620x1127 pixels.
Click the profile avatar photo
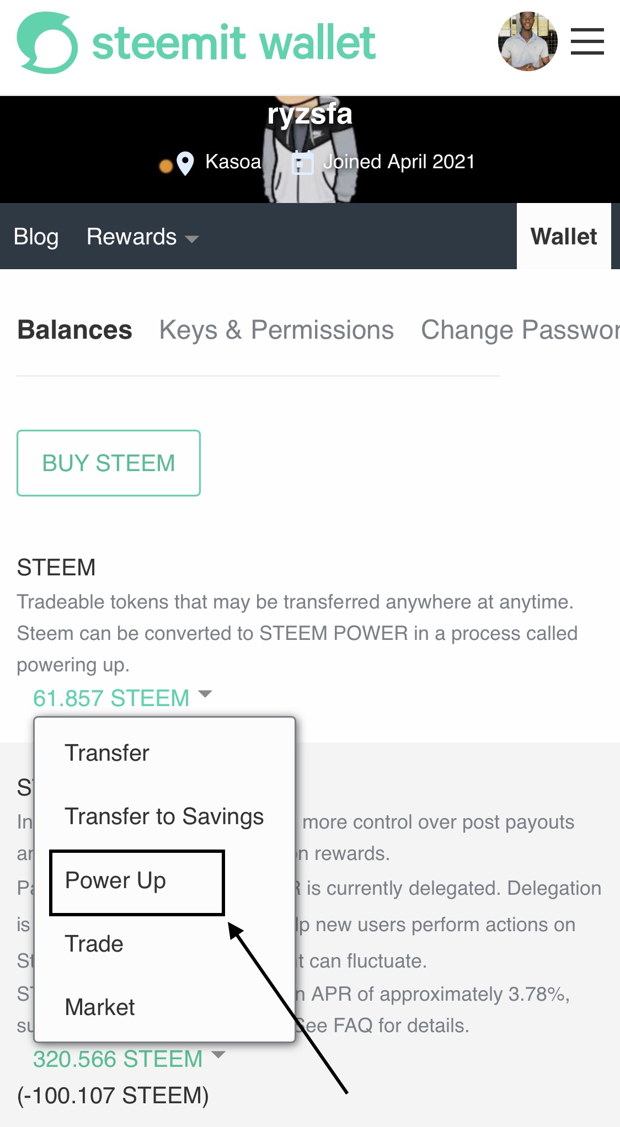pyautogui.click(x=527, y=42)
